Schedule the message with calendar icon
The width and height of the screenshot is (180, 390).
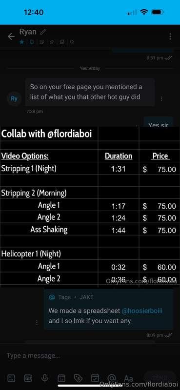tap(95, 378)
